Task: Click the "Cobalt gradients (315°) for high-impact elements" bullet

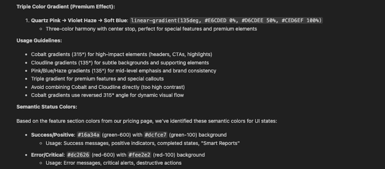Action: click(x=121, y=54)
